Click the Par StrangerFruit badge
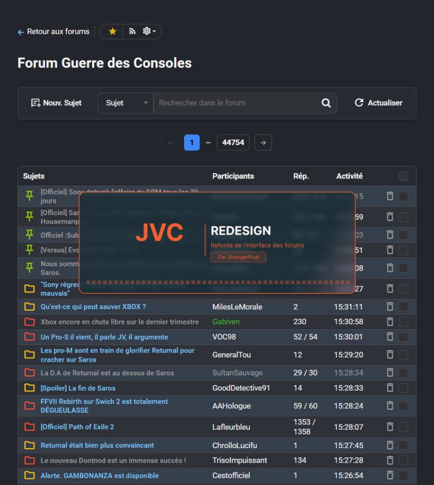Screen dimensions: 434x485 point(238,257)
